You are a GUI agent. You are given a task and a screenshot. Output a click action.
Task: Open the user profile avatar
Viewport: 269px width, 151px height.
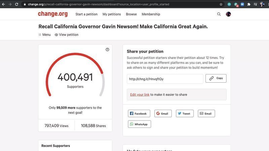(x=228, y=14)
